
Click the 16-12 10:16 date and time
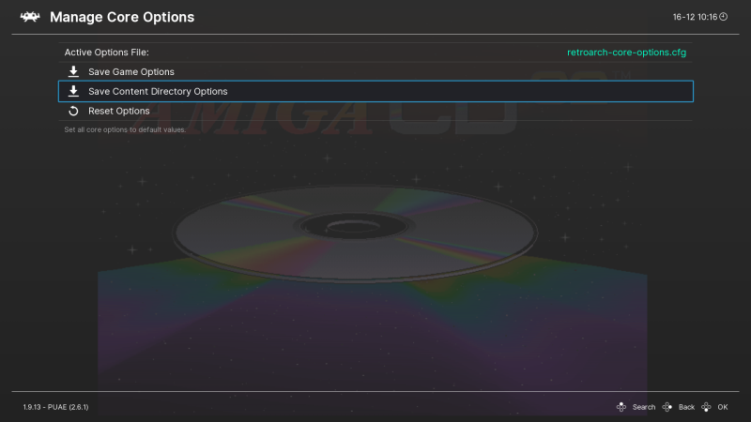tap(695, 17)
